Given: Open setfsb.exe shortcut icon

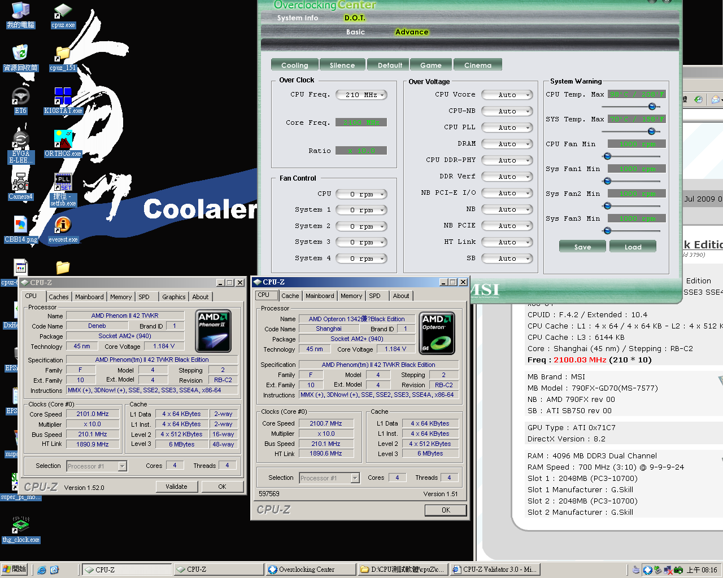Looking at the screenshot, I should 63,190.
